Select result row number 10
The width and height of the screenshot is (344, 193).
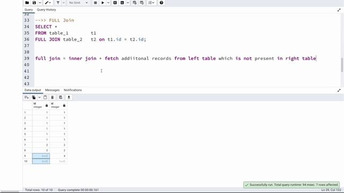tap(27, 161)
